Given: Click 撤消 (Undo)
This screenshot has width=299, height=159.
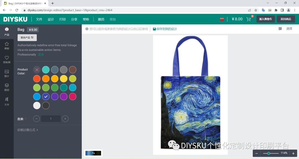Looking at the screenshot, I should pos(101,19).
